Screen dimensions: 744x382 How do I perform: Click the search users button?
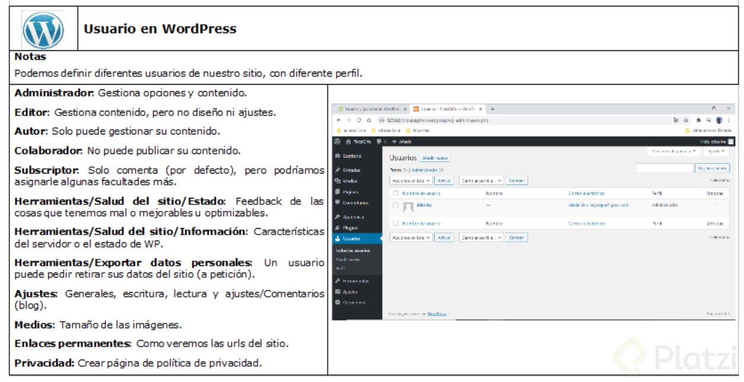click(x=712, y=169)
